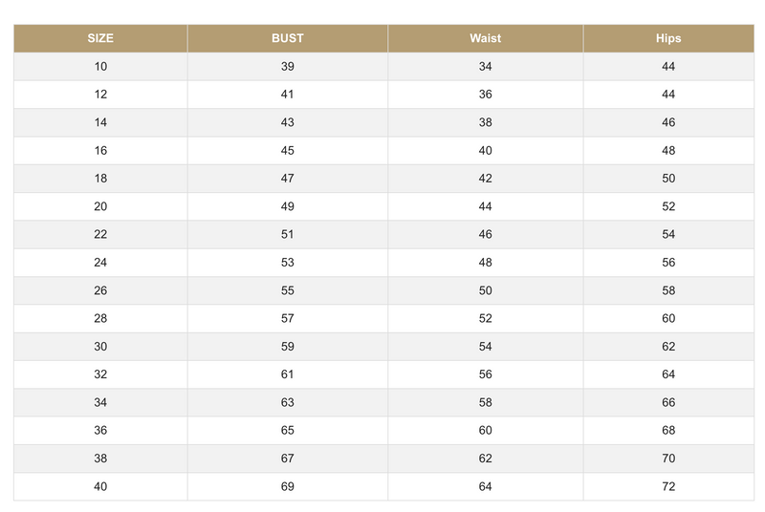Select size 38 in the table
This screenshot has width=765, height=512.
coord(100,459)
